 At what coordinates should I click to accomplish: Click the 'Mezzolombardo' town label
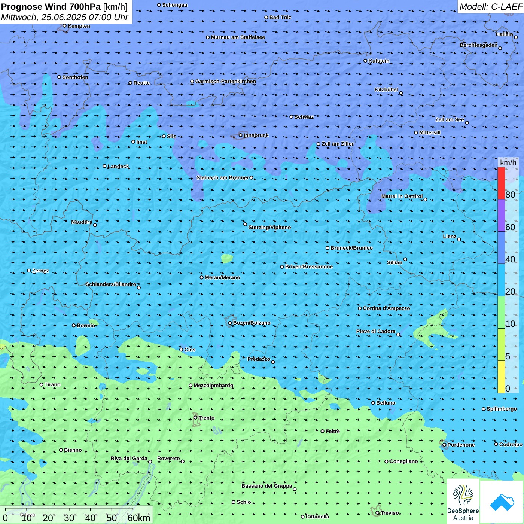pyautogui.click(x=213, y=385)
